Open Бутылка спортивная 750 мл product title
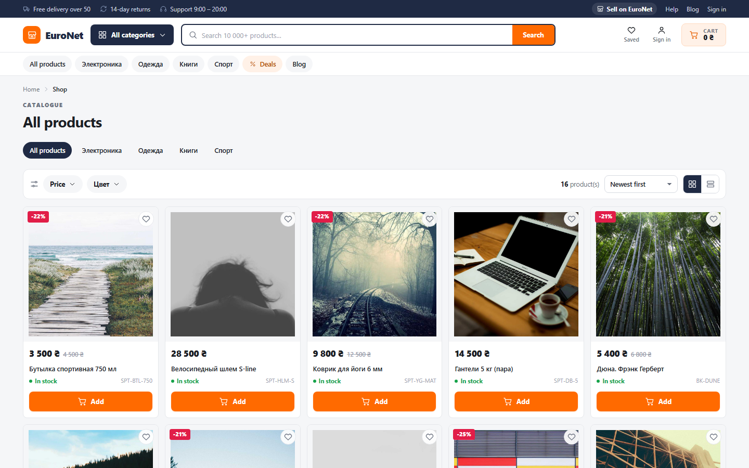This screenshot has width=749, height=468. [x=73, y=369]
